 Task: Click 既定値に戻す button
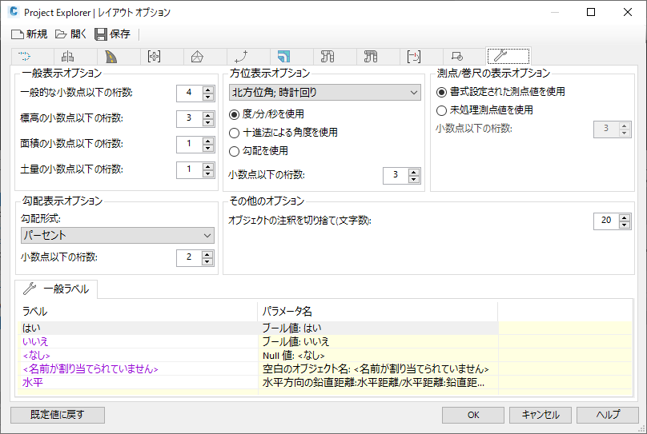coord(58,415)
